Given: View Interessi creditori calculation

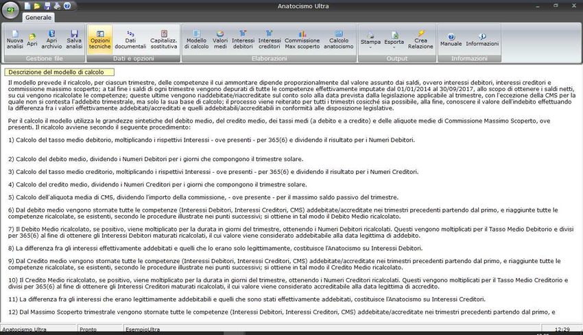Looking at the screenshot, I should pyautogui.click(x=270, y=40).
